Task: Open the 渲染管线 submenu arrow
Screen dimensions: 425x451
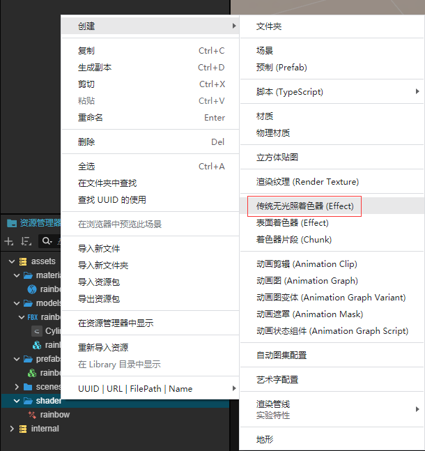Action: (417, 409)
